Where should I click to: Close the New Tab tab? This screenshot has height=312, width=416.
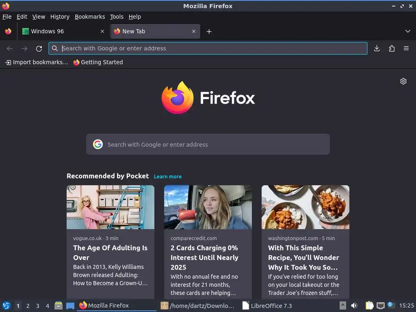194,31
